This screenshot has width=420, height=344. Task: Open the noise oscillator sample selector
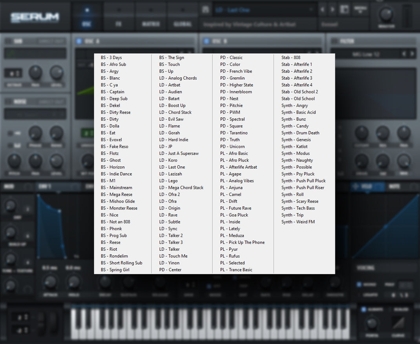pos(35,114)
